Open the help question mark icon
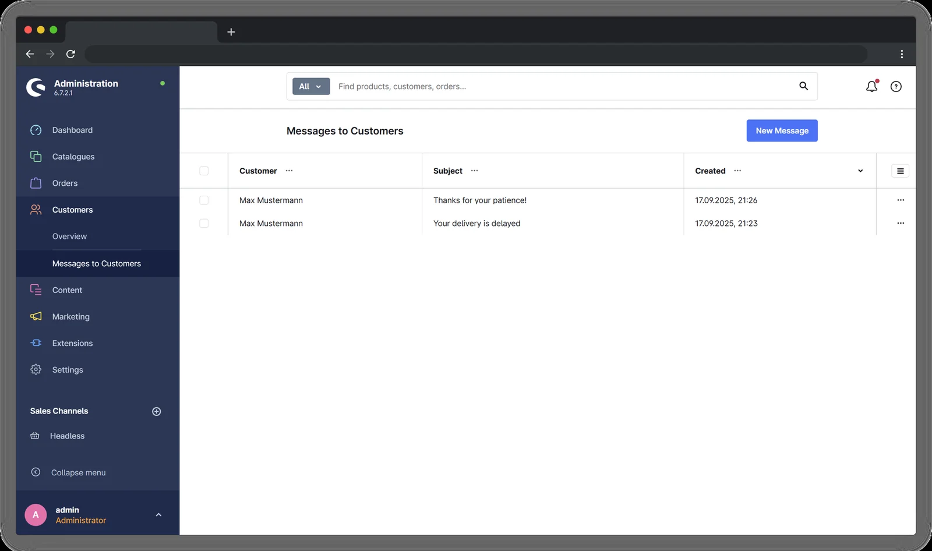 (x=896, y=86)
